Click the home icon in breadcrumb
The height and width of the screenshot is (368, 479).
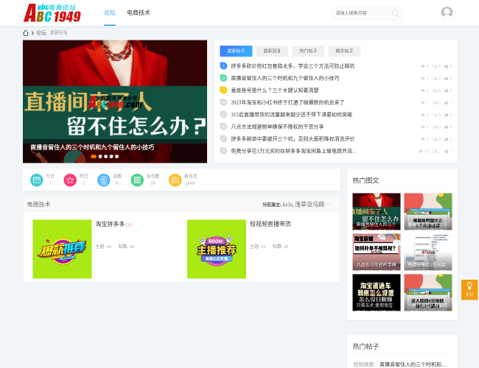click(x=26, y=33)
